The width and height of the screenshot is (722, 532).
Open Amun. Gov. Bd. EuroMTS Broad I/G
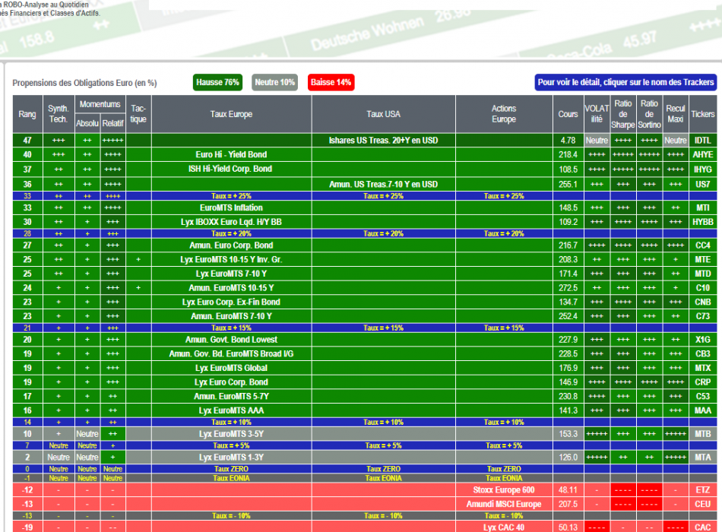(x=231, y=353)
